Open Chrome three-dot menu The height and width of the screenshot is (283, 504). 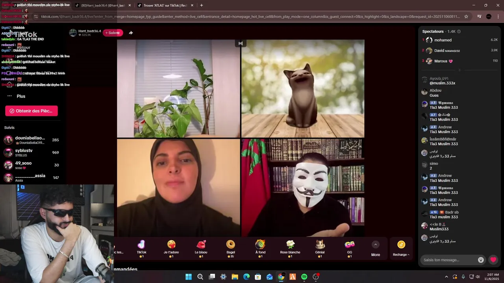[498, 17]
